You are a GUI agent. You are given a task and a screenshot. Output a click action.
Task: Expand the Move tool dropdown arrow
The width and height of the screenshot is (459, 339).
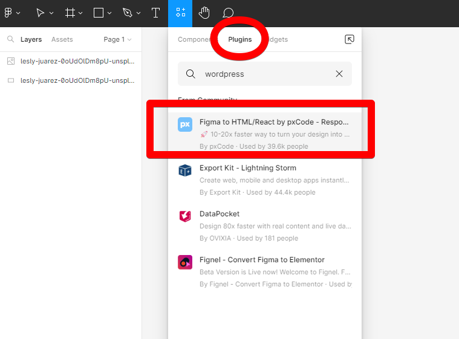click(x=51, y=13)
